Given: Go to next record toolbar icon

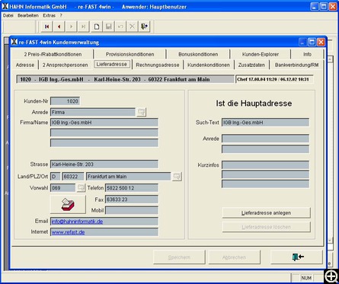Looking at the screenshot, I should tap(71, 27).
